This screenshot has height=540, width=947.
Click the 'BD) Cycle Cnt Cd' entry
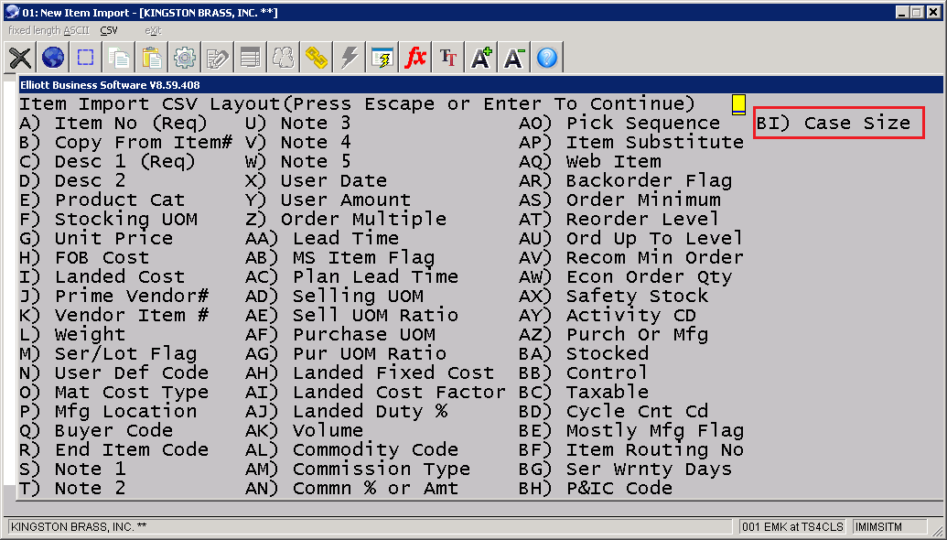[x=614, y=412]
